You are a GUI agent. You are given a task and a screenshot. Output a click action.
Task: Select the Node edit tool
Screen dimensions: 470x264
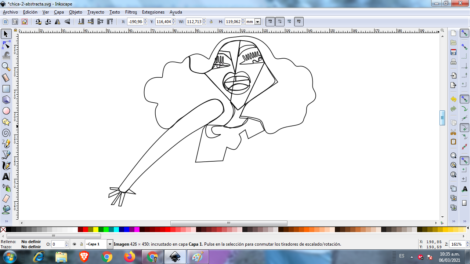coord(6,45)
